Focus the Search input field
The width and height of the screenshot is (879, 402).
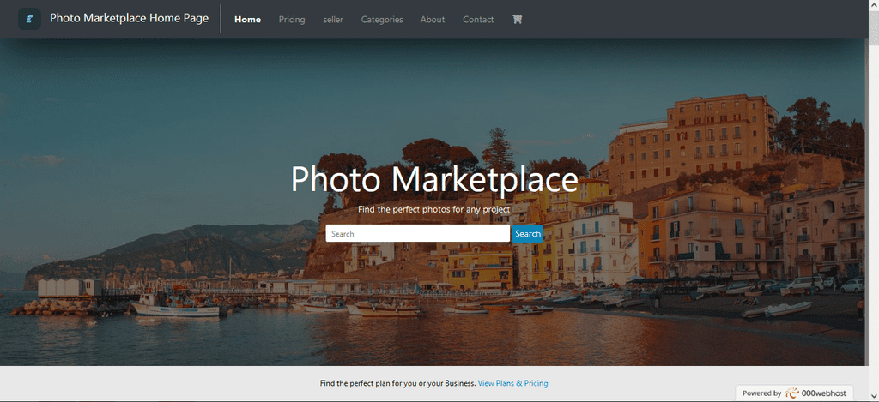[x=418, y=233]
